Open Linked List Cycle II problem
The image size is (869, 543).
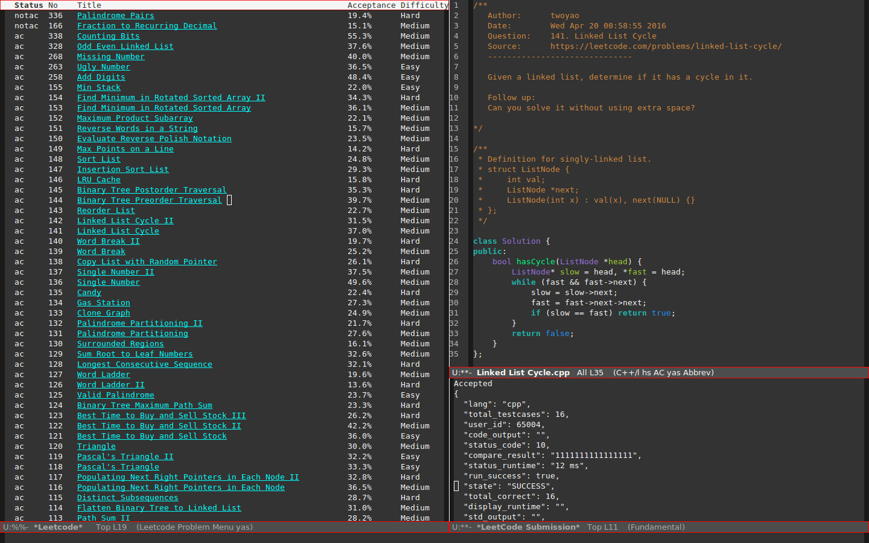click(125, 221)
